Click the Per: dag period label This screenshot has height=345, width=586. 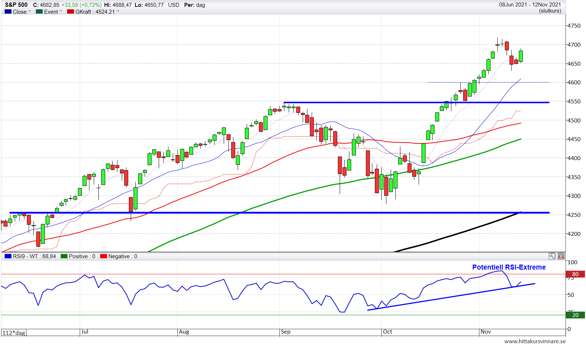tap(194, 5)
